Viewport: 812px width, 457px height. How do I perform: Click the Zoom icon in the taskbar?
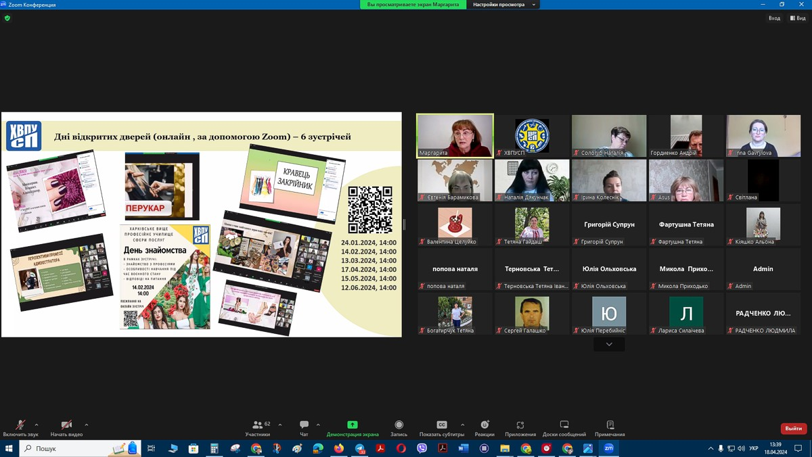[609, 448]
